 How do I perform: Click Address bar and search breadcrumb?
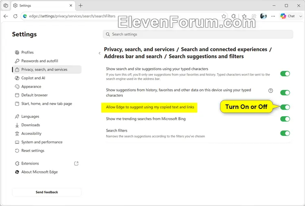point(133,56)
